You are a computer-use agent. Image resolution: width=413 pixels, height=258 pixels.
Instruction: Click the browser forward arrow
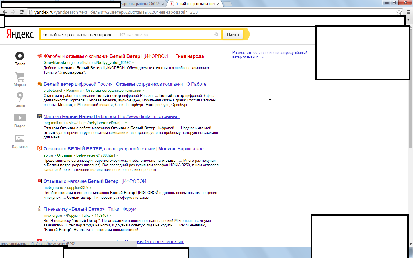tap(13, 12)
